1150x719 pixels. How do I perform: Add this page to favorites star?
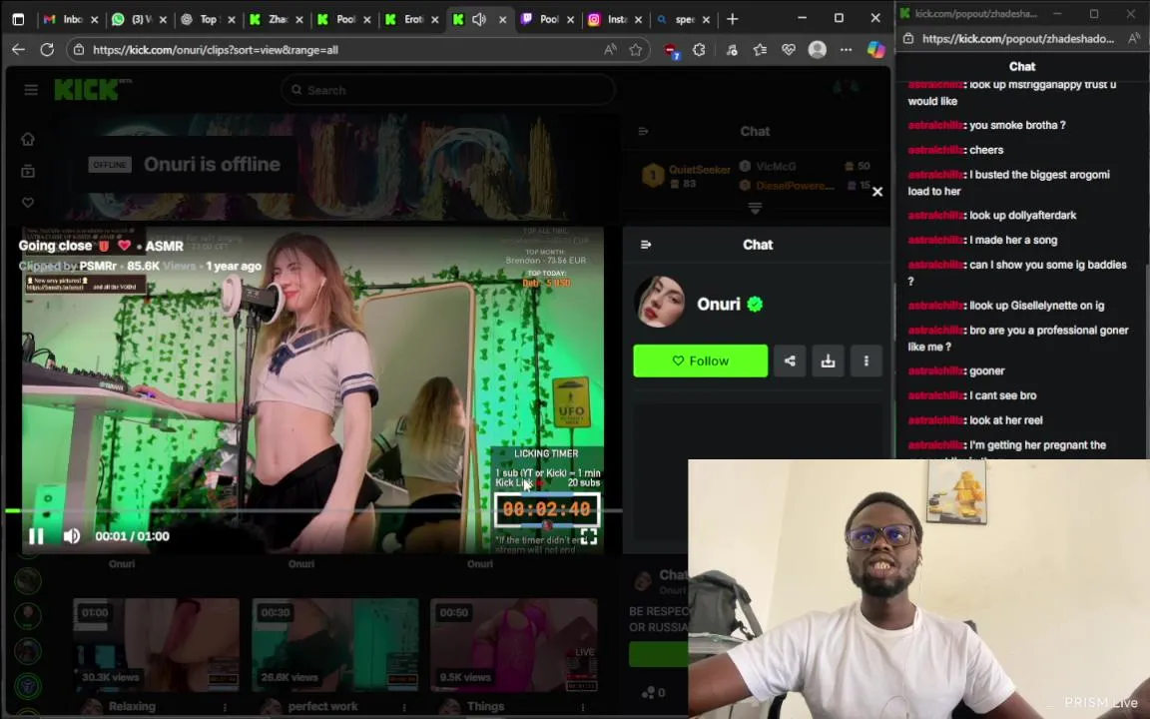[636, 49]
